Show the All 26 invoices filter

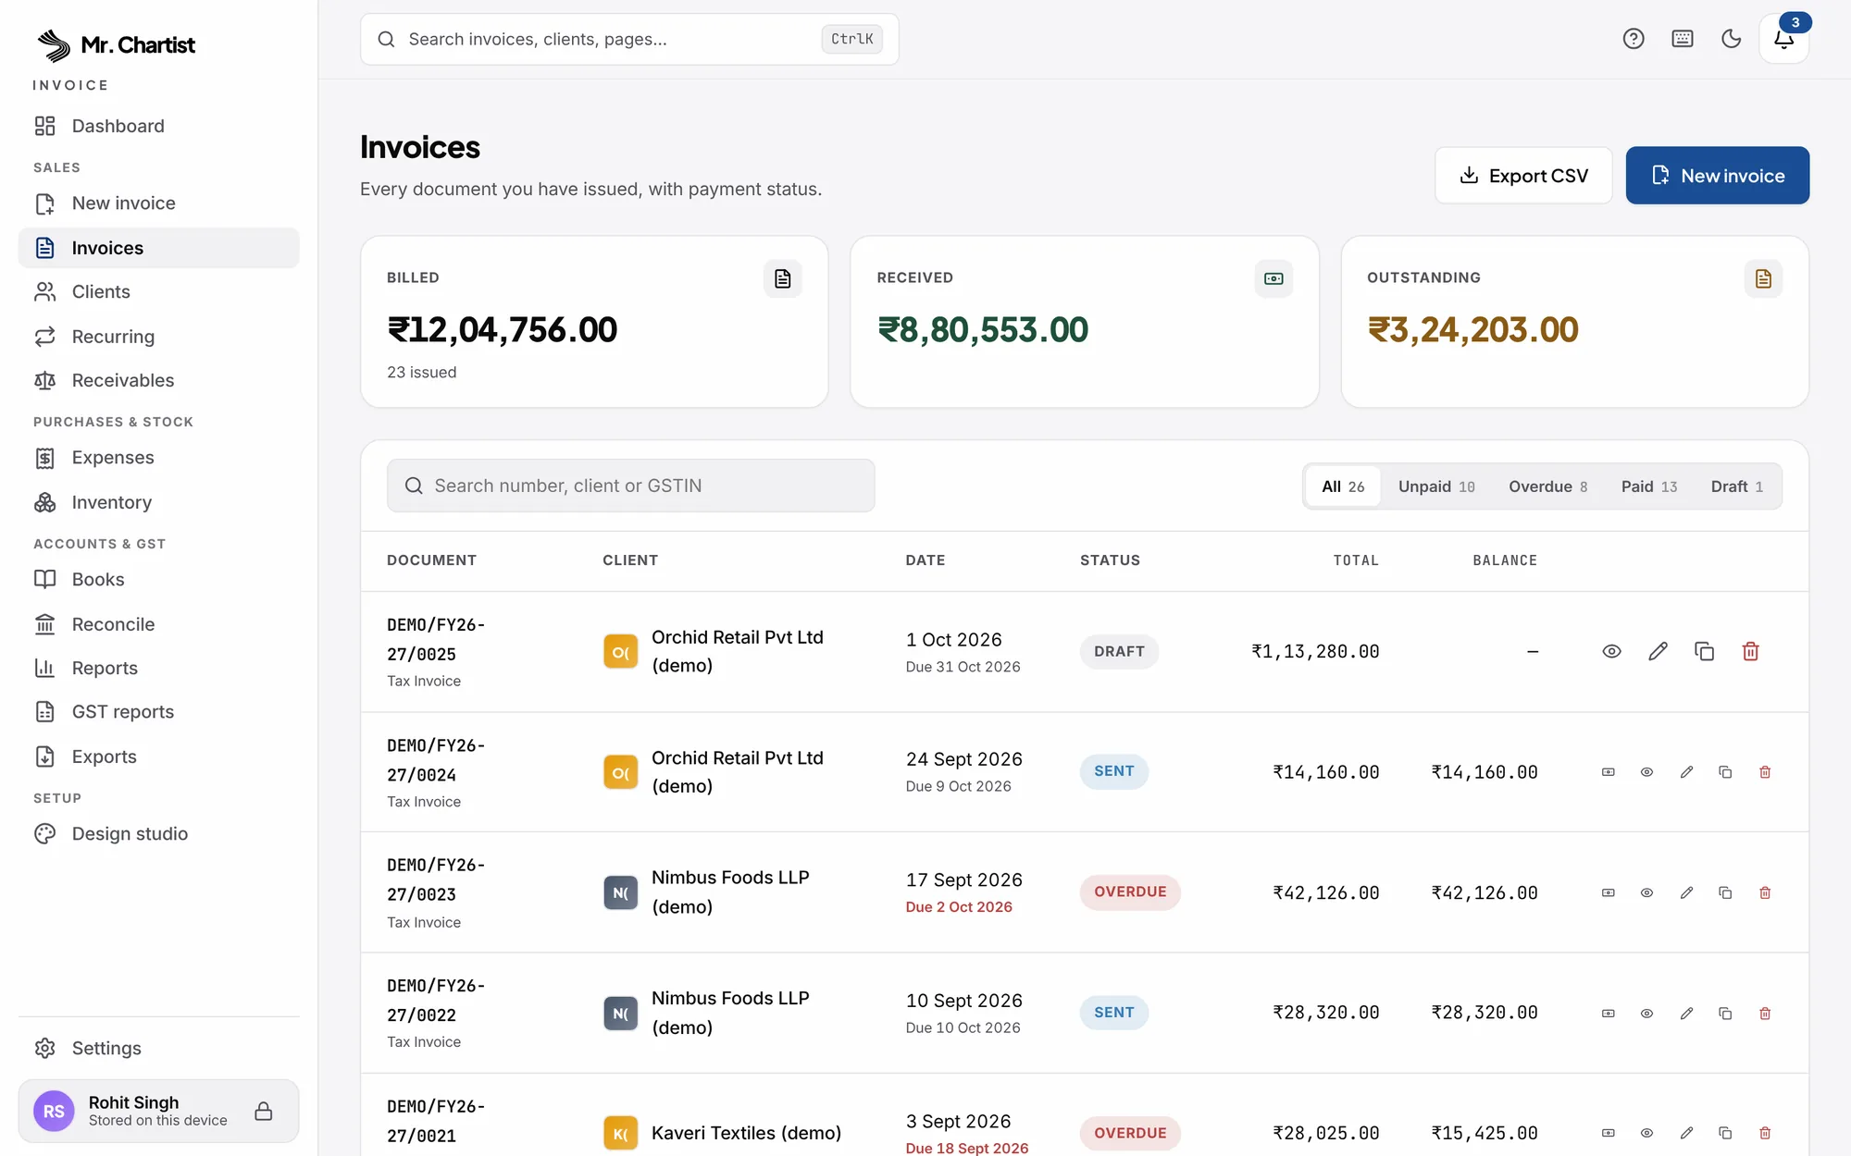[x=1343, y=486]
